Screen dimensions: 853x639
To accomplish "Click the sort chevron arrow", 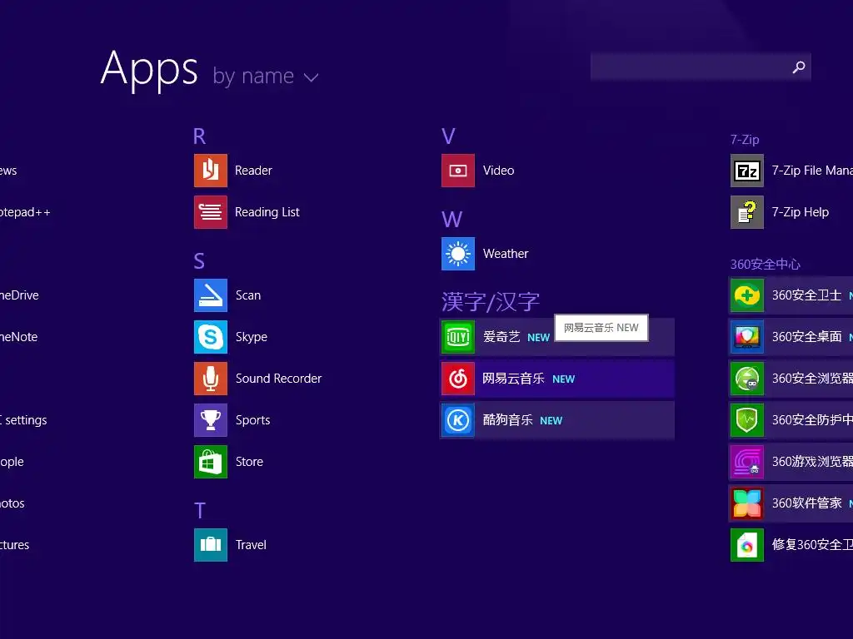I will point(311,77).
